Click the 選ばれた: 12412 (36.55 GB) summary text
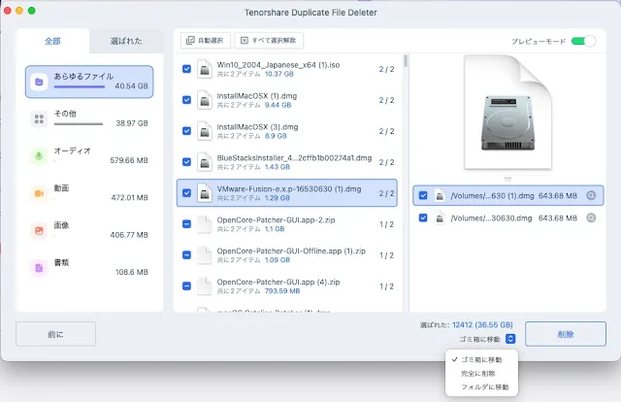The width and height of the screenshot is (621, 402). 466,325
